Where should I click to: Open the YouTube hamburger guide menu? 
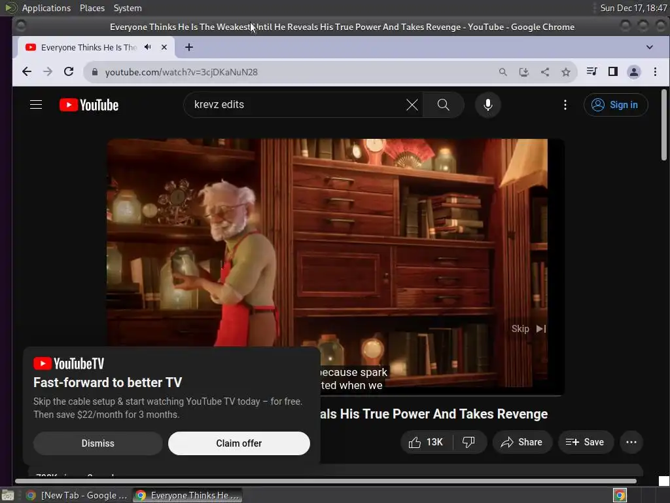[36, 105]
